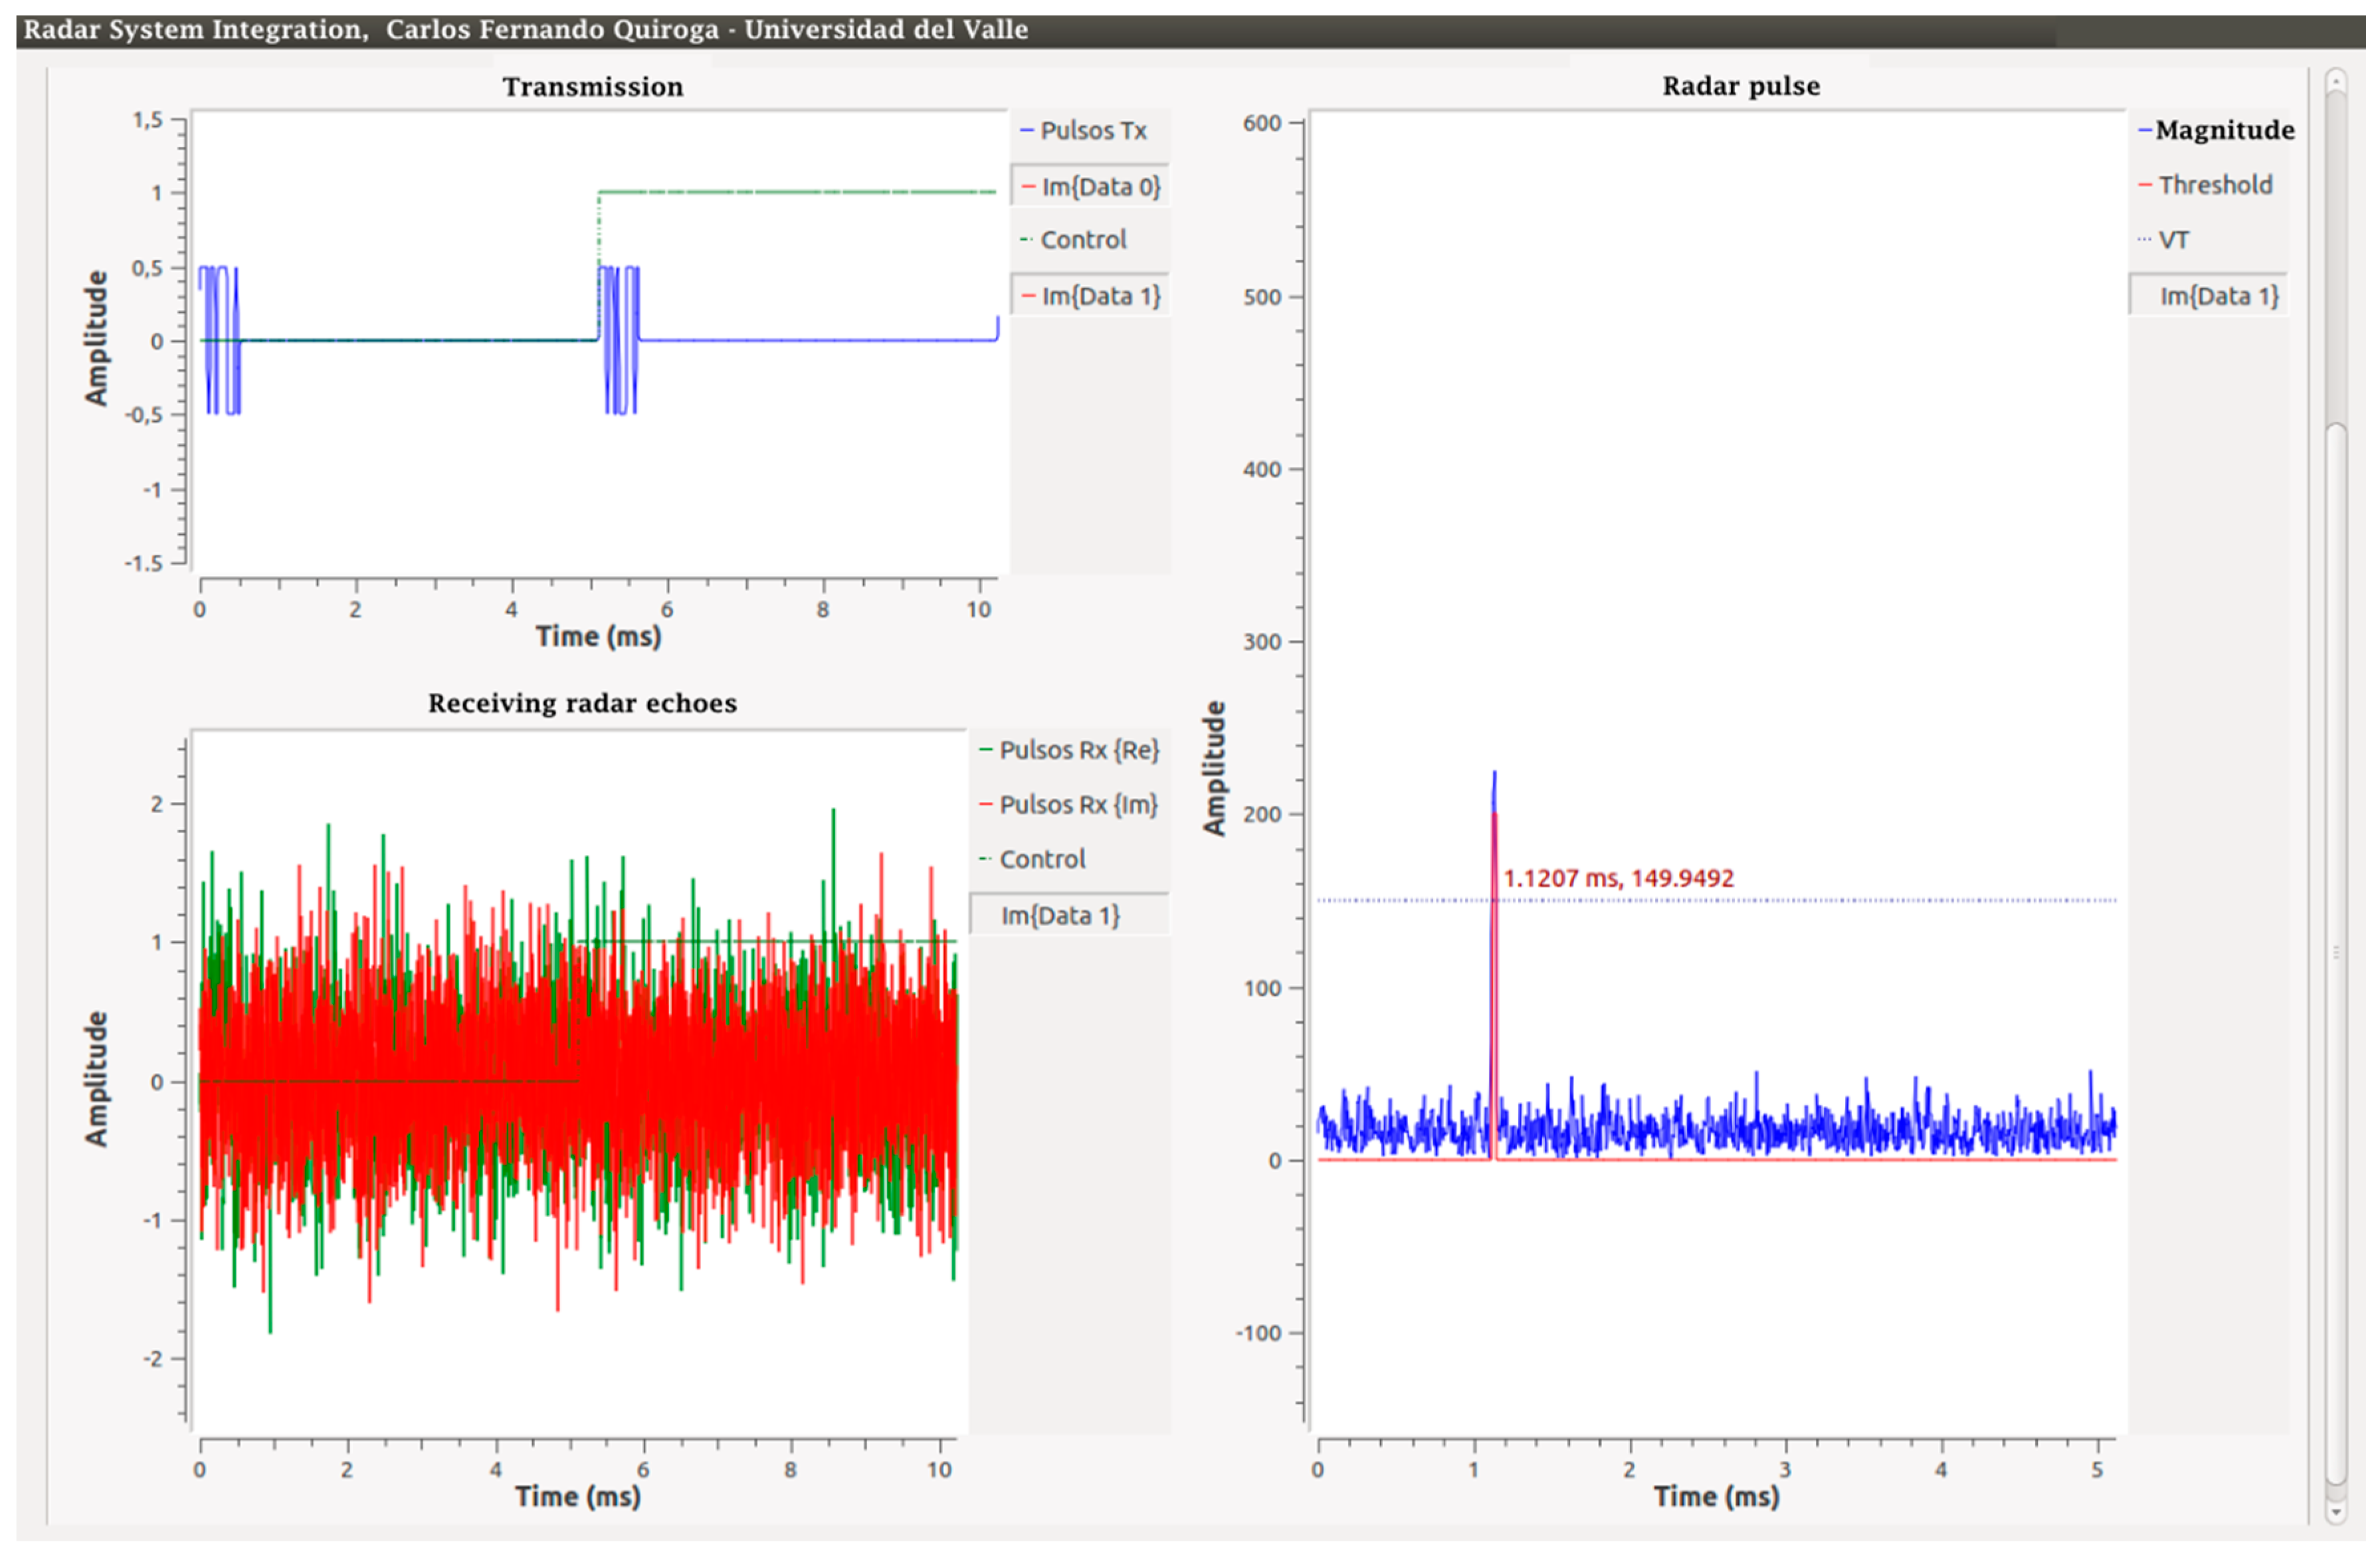
Task: Click the 1.1207 ms marker label
Action: 1618,878
